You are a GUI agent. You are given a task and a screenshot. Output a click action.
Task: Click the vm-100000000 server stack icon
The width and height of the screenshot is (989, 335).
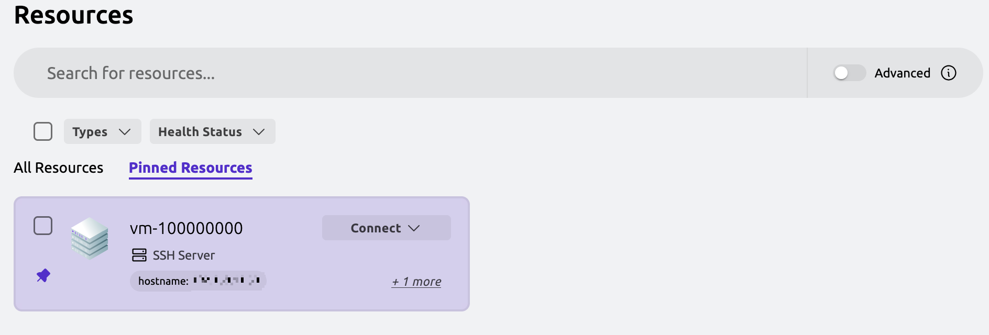(90, 239)
